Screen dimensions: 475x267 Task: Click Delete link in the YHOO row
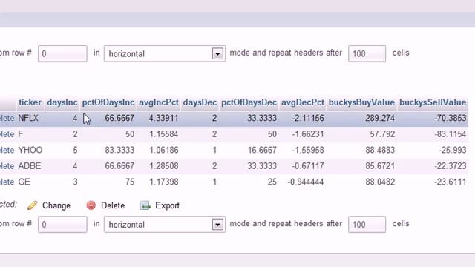[x=7, y=150]
